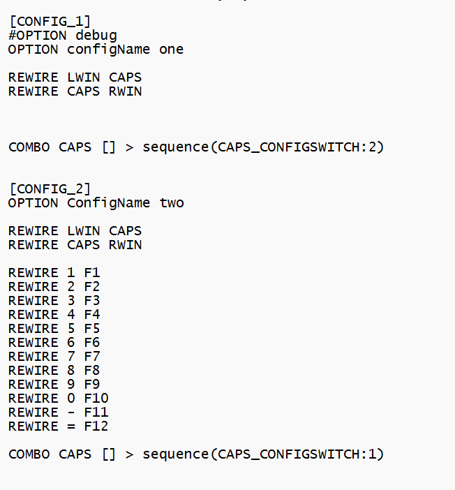Click the 'REWIRE - F11' line
Viewport: 455px width, 490px height.
(x=58, y=412)
